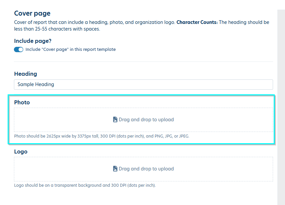
Task: Click the Photo upload image file icon
Action: 115,119
